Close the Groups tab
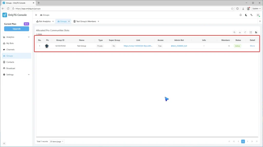 69,22
